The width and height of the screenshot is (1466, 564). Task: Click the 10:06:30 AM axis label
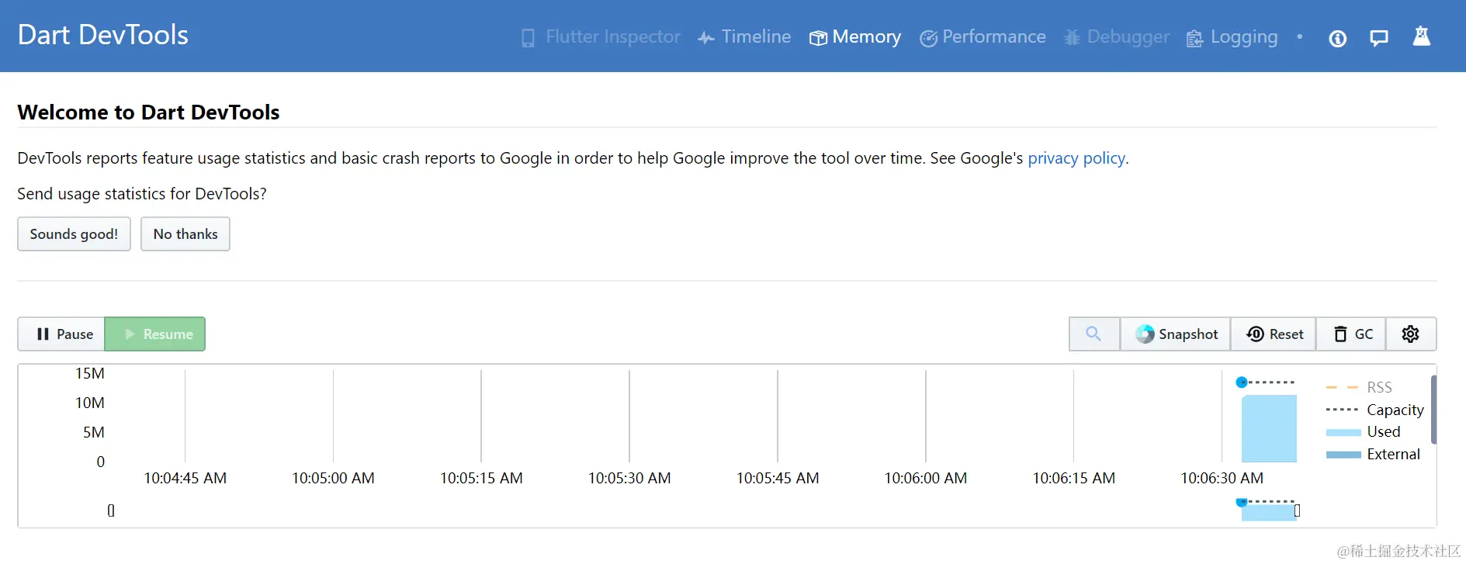pos(1222,479)
